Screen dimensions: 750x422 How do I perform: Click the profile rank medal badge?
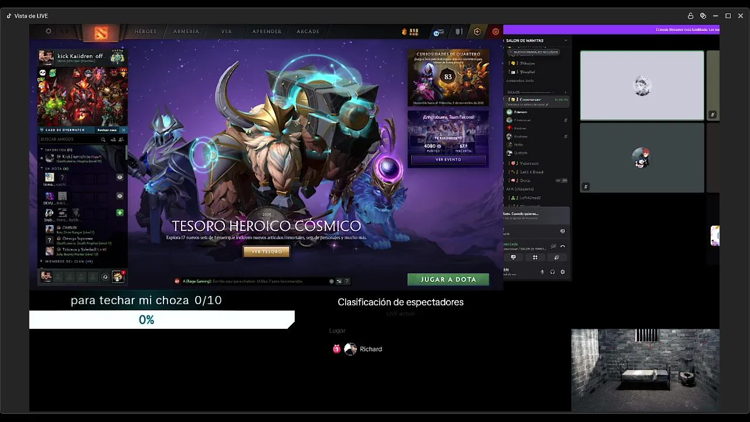click(117, 57)
